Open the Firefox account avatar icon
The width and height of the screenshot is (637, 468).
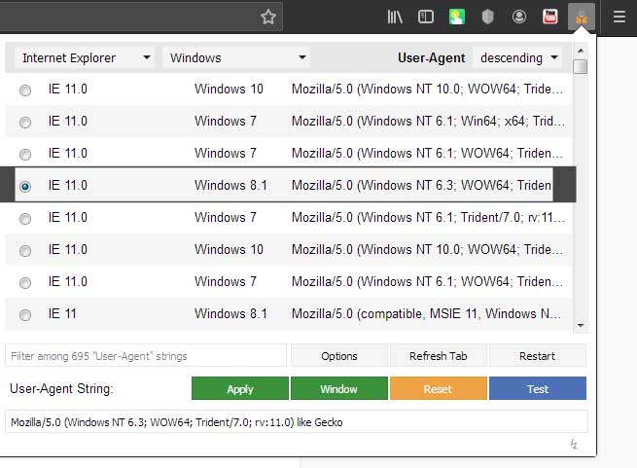point(518,18)
